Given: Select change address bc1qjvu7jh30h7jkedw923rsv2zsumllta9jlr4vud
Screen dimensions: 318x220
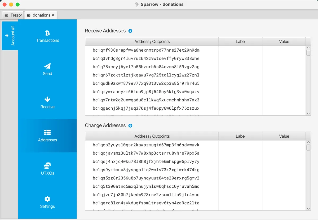Looking at the screenshot, I should tap(146, 195).
